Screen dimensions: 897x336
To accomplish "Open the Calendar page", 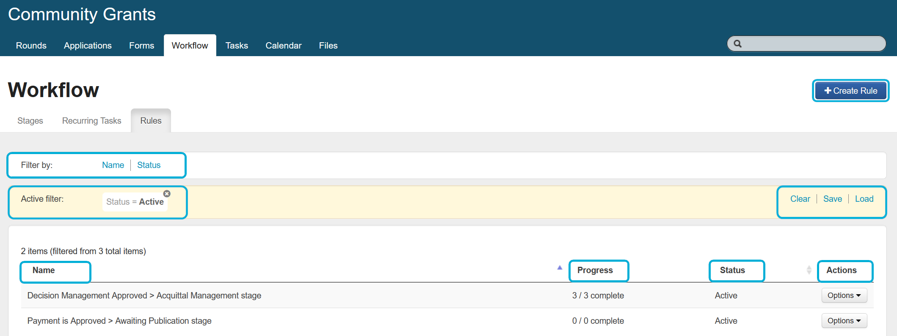I will [283, 46].
